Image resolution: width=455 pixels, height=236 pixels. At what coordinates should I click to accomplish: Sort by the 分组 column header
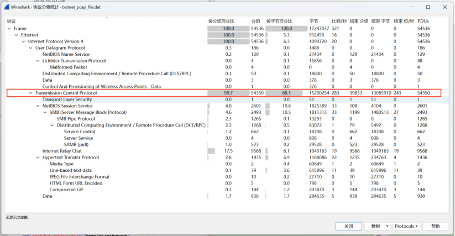pyautogui.click(x=255, y=21)
